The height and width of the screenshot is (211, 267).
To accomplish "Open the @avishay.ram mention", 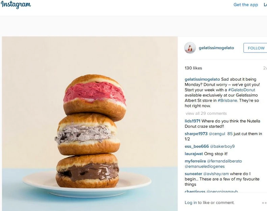I will coord(216,174).
